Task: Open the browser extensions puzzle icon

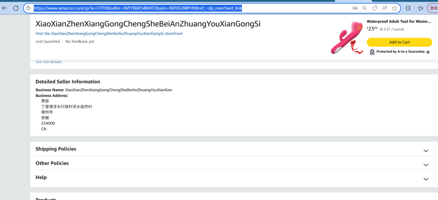Action: coord(408,8)
